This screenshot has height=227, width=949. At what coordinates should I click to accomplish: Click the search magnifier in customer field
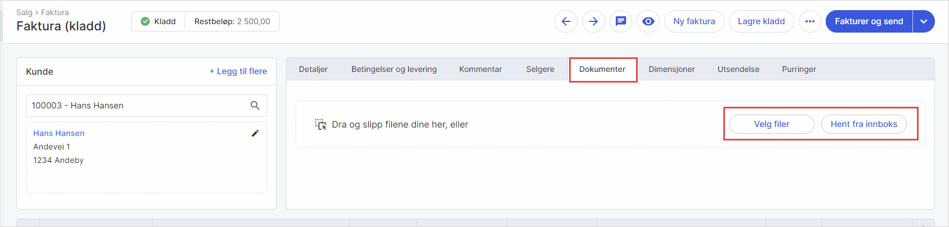tap(255, 106)
